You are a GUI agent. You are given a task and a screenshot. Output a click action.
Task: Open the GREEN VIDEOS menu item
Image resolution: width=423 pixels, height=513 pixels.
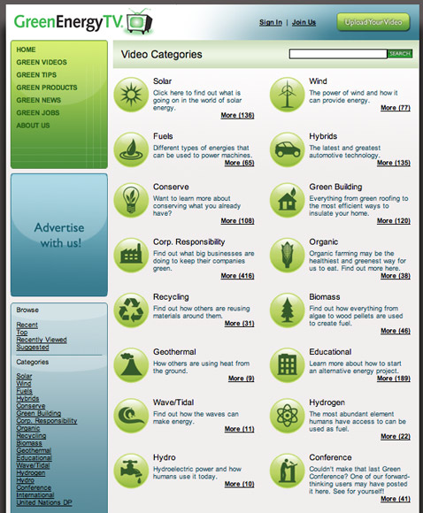click(42, 62)
